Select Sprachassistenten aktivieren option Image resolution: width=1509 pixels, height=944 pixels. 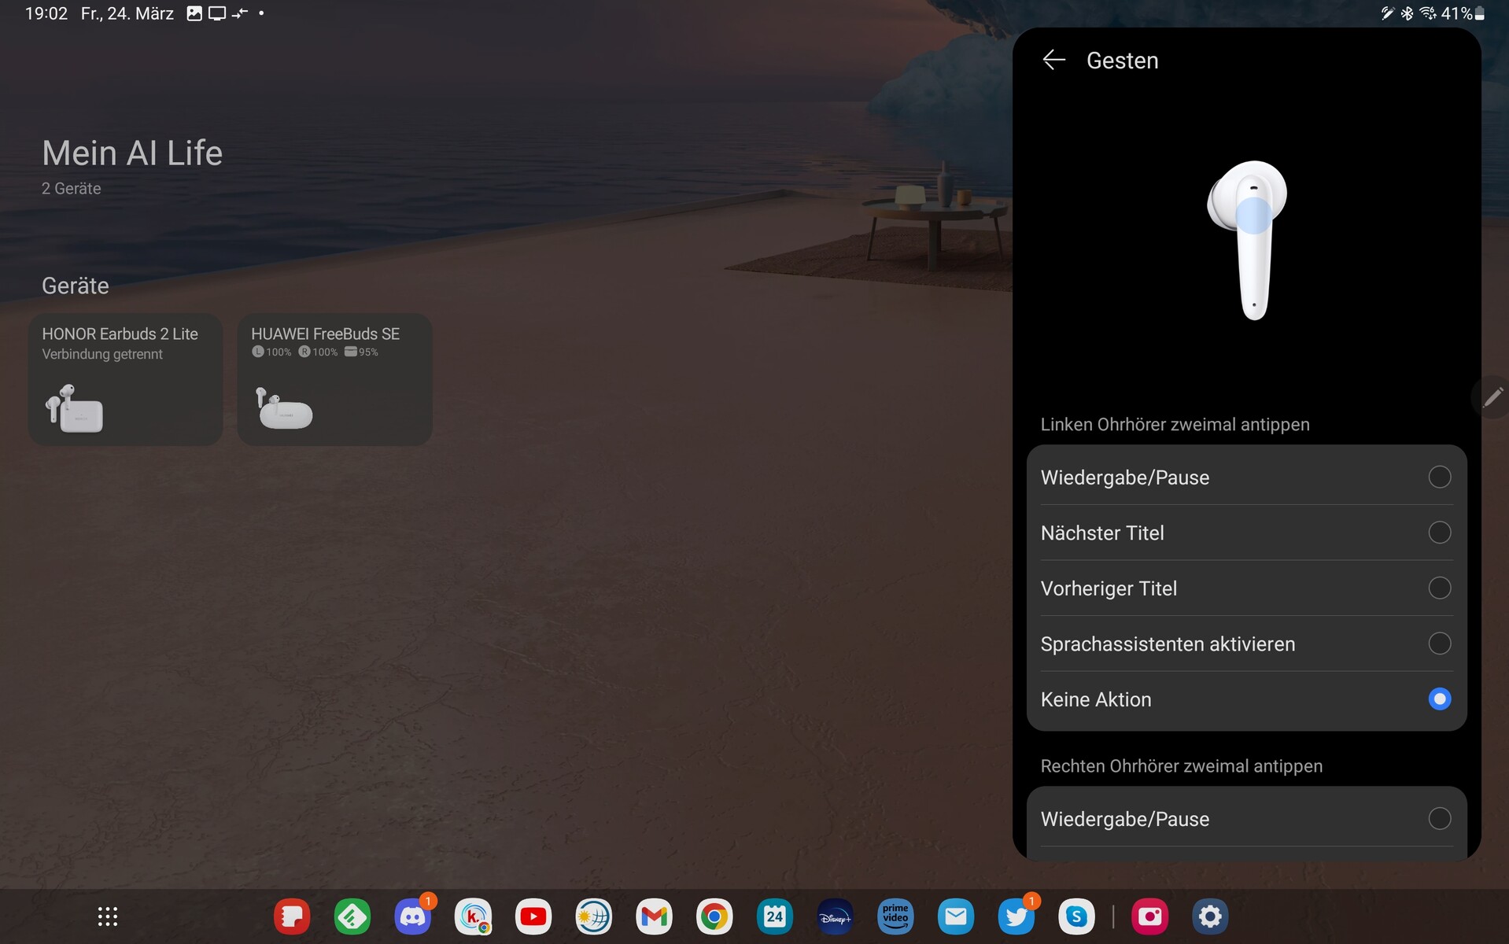pyautogui.click(x=1439, y=643)
